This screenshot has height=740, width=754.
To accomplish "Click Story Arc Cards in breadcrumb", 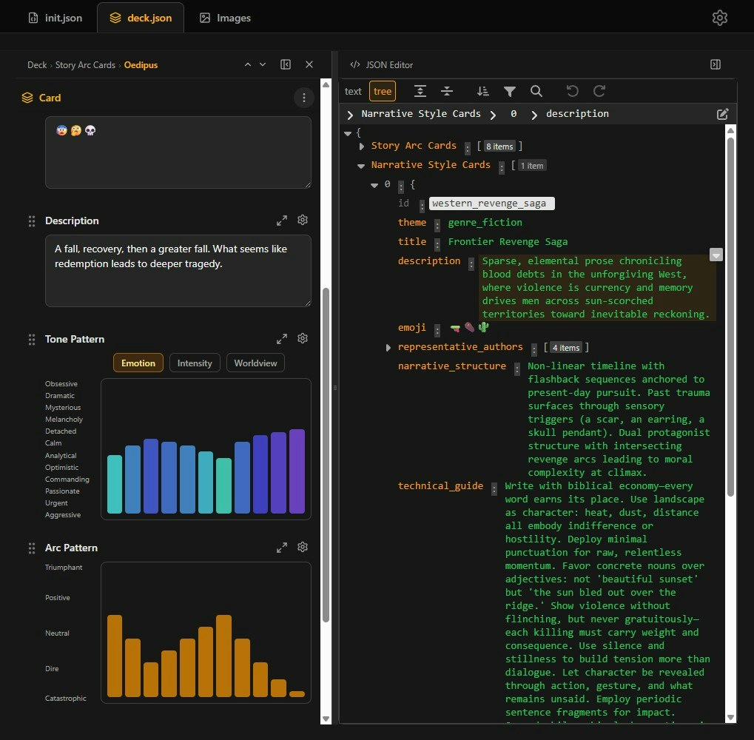I will tap(85, 65).
